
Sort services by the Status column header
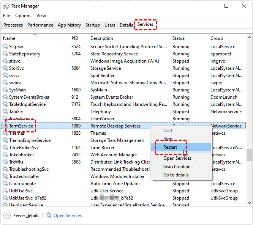click(x=179, y=38)
